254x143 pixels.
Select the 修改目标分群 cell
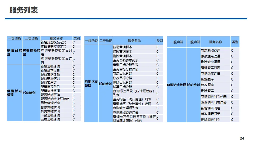click(134, 78)
